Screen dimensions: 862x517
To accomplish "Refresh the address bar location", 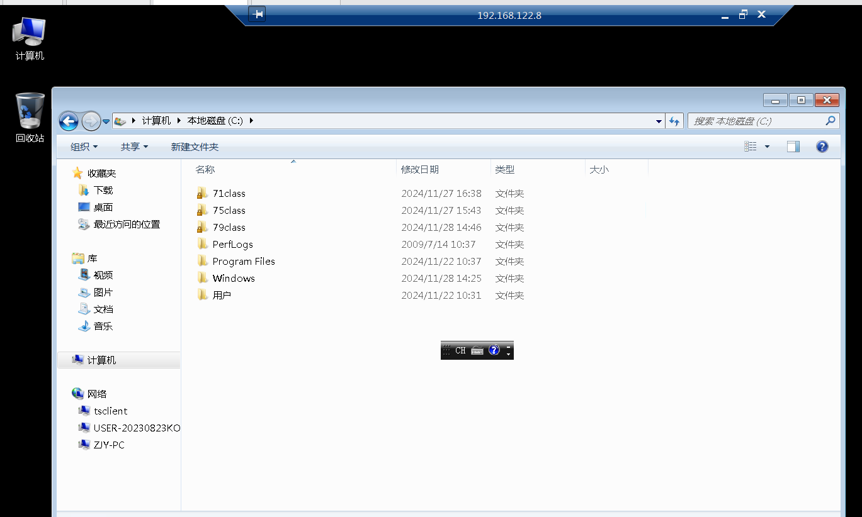I will pyautogui.click(x=674, y=121).
